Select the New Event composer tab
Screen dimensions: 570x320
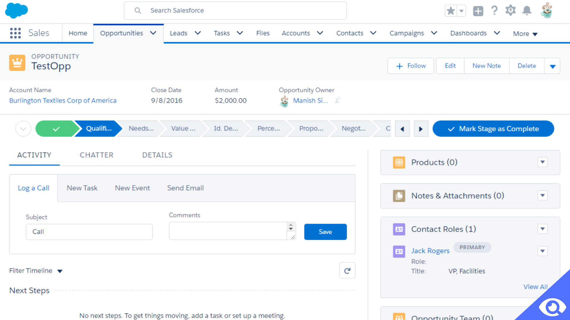[x=132, y=188]
